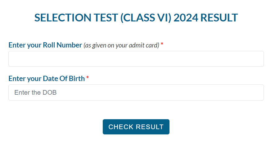This screenshot has height=149, width=271.
Task: Focus the Roll Number input field
Action: (136, 59)
